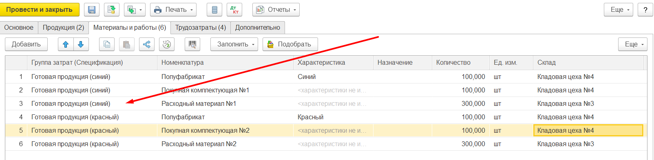Screen dimensions: 654x160
Task: Click Провести и закрыть
Action: 39,9
